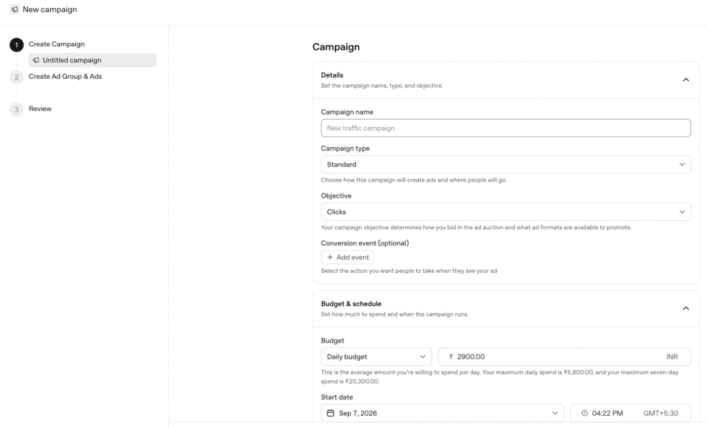Image resolution: width=707 pixels, height=427 pixels.
Task: Click the budget amount 2900.00 field
Action: point(564,357)
